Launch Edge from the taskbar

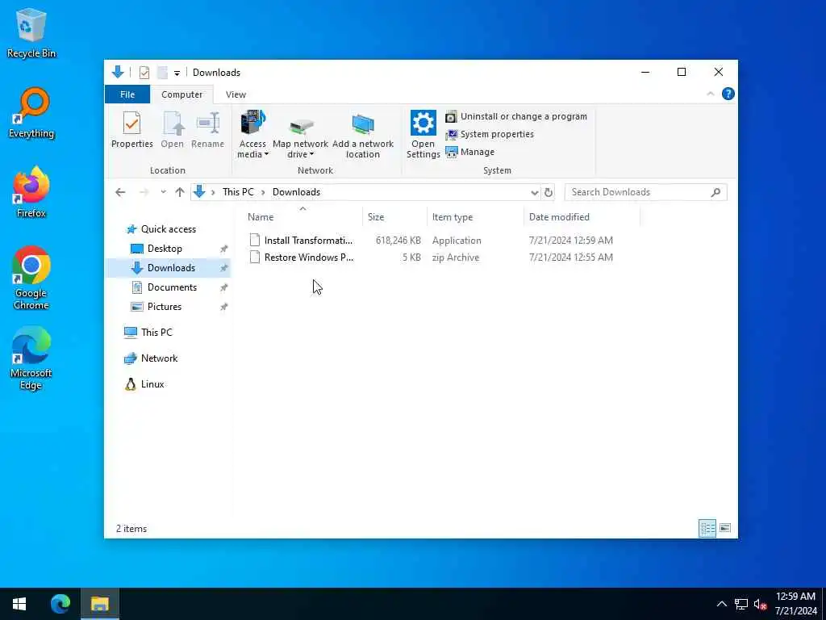(x=60, y=604)
